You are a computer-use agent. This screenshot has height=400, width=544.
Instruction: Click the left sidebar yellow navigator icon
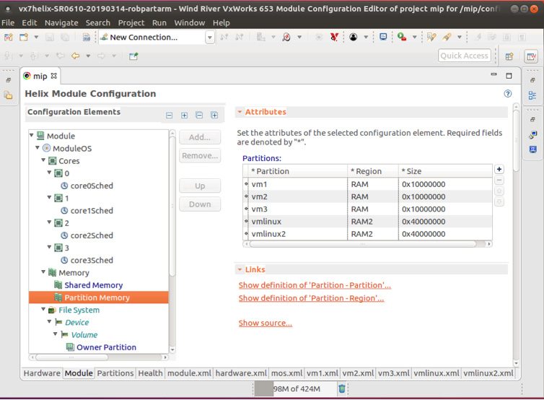coord(9,95)
